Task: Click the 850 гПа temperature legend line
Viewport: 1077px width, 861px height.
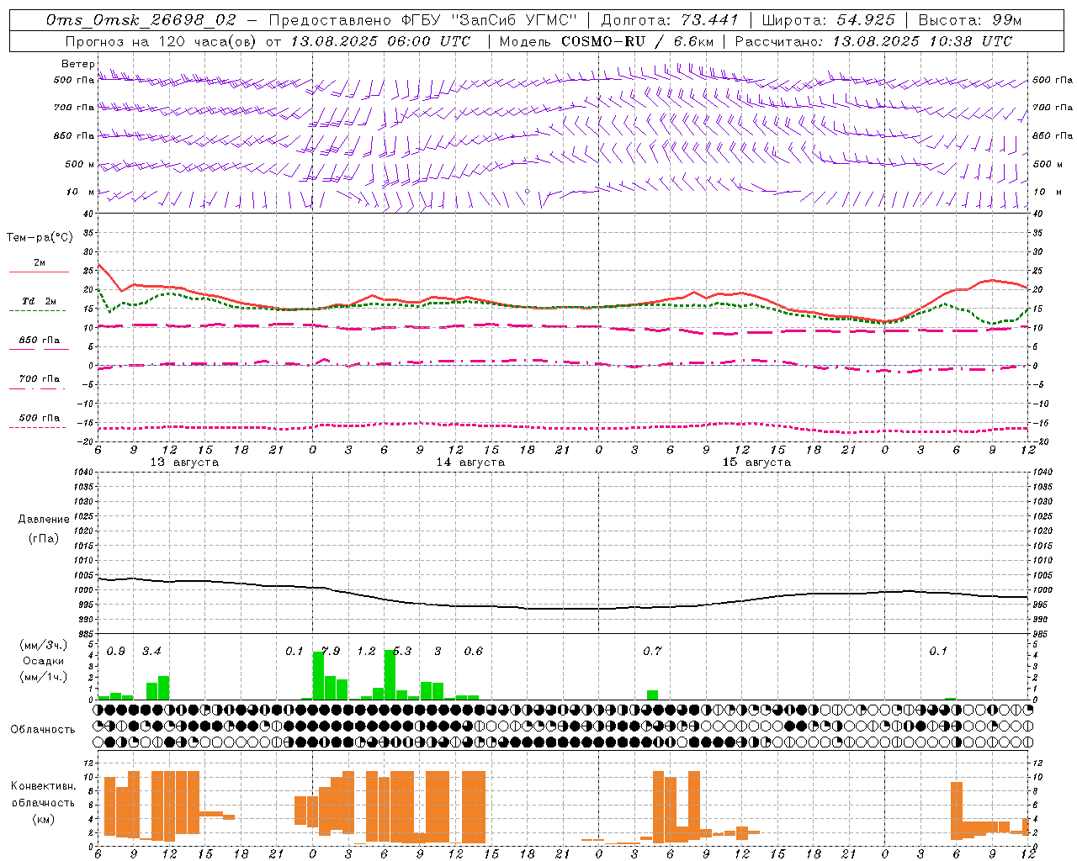Action: [39, 349]
